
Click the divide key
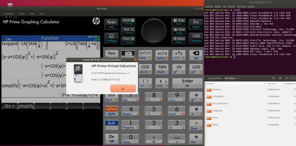[x=196, y=97]
